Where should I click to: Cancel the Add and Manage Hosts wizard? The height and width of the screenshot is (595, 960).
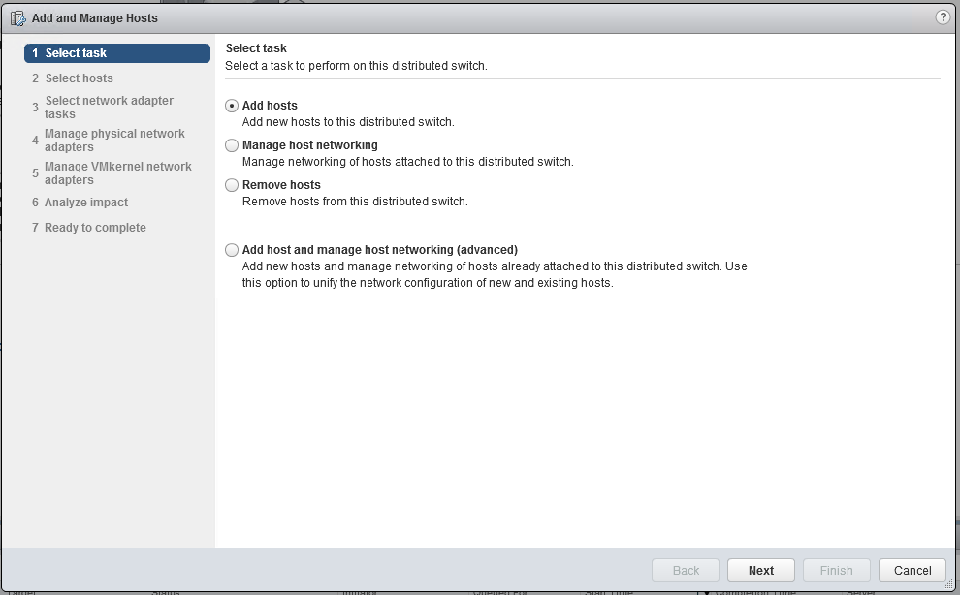click(x=912, y=570)
